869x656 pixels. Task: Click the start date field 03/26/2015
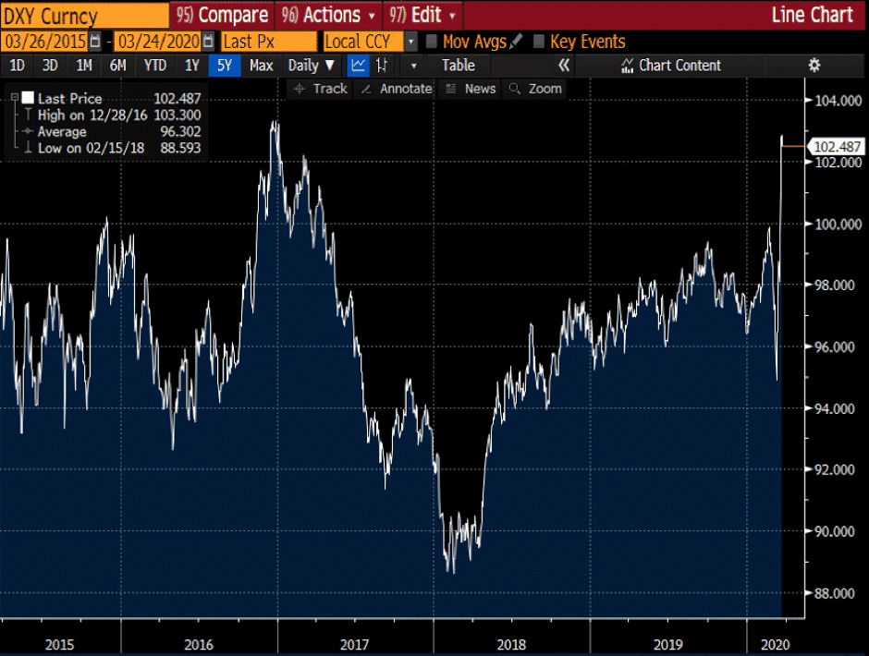pos(44,42)
